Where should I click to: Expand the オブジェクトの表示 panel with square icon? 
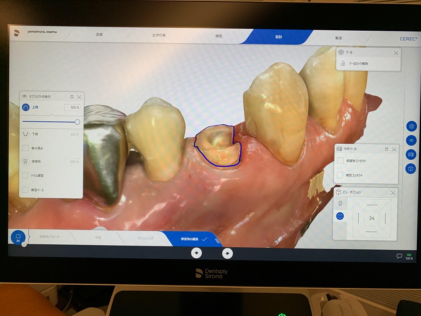(x=72, y=97)
